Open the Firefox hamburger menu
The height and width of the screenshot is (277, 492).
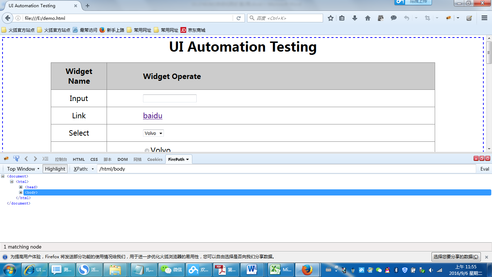[x=484, y=18]
